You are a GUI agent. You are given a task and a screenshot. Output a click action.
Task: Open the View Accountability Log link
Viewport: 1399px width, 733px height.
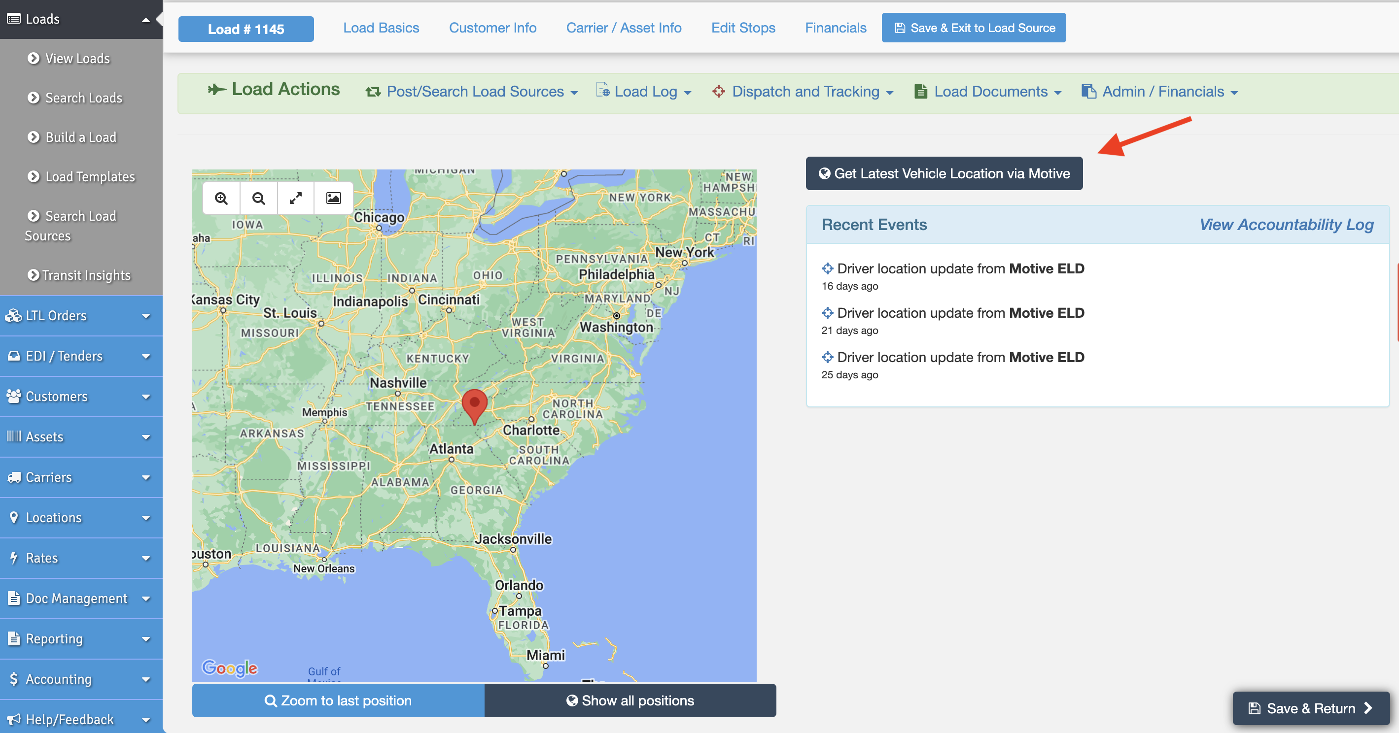click(1286, 225)
